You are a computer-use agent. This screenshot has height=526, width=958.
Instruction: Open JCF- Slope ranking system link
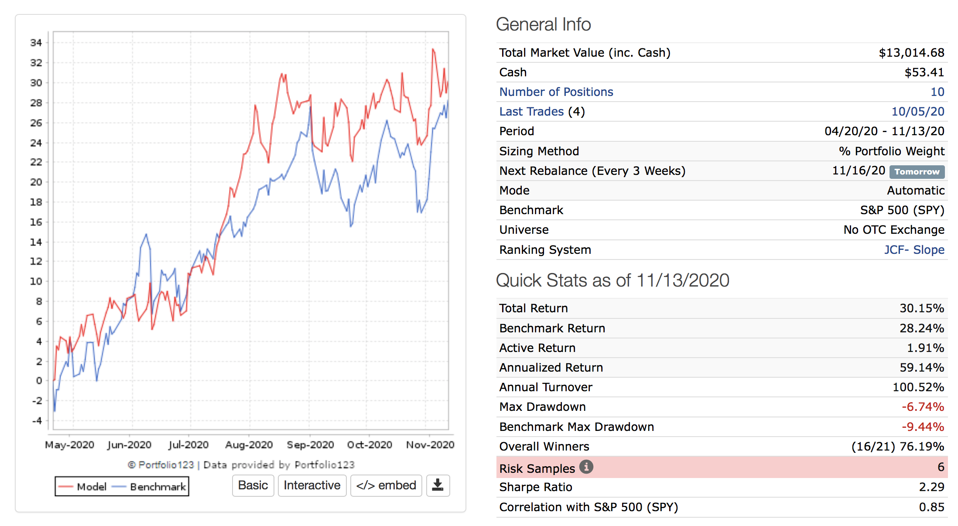click(x=914, y=250)
